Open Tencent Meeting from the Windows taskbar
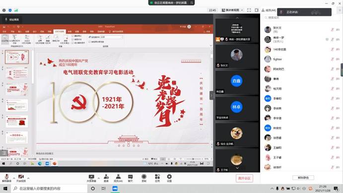 (115, 189)
